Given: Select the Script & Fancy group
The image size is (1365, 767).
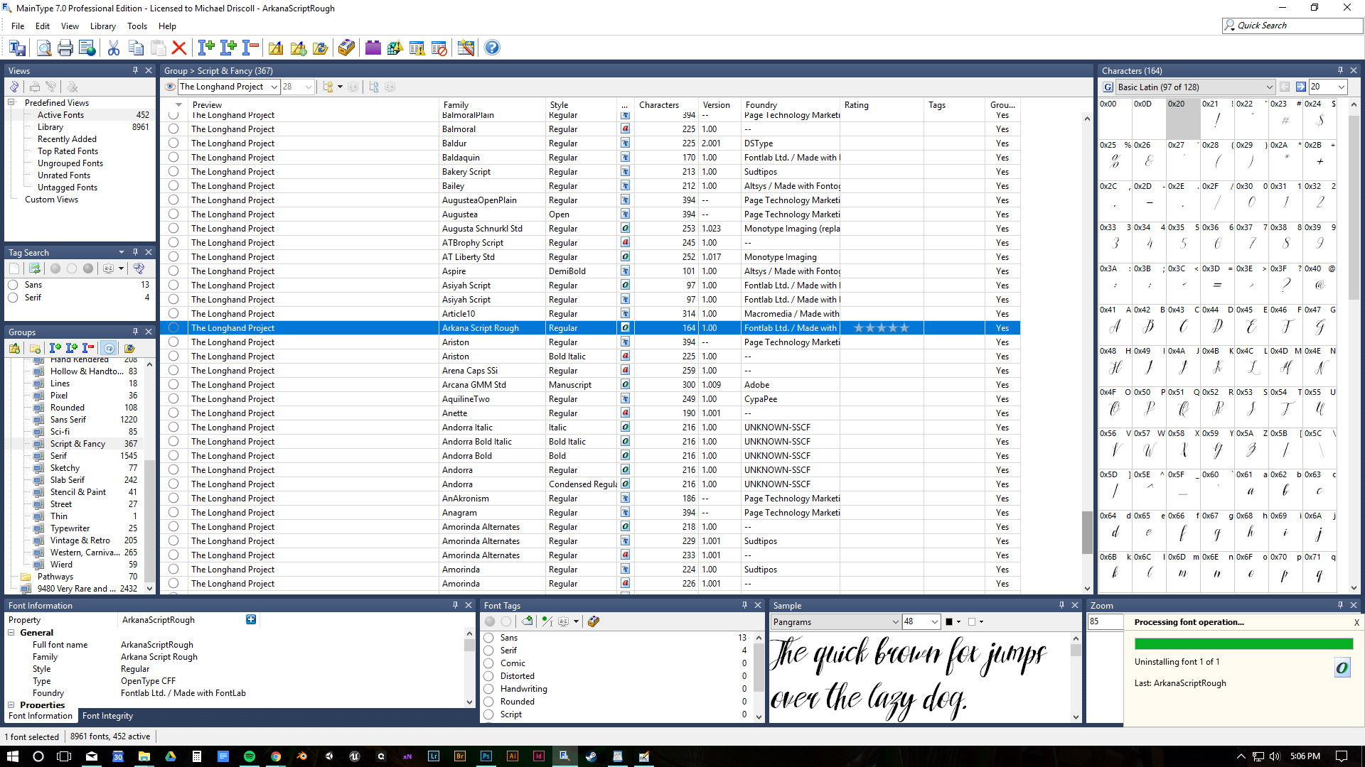Looking at the screenshot, I should tap(77, 444).
